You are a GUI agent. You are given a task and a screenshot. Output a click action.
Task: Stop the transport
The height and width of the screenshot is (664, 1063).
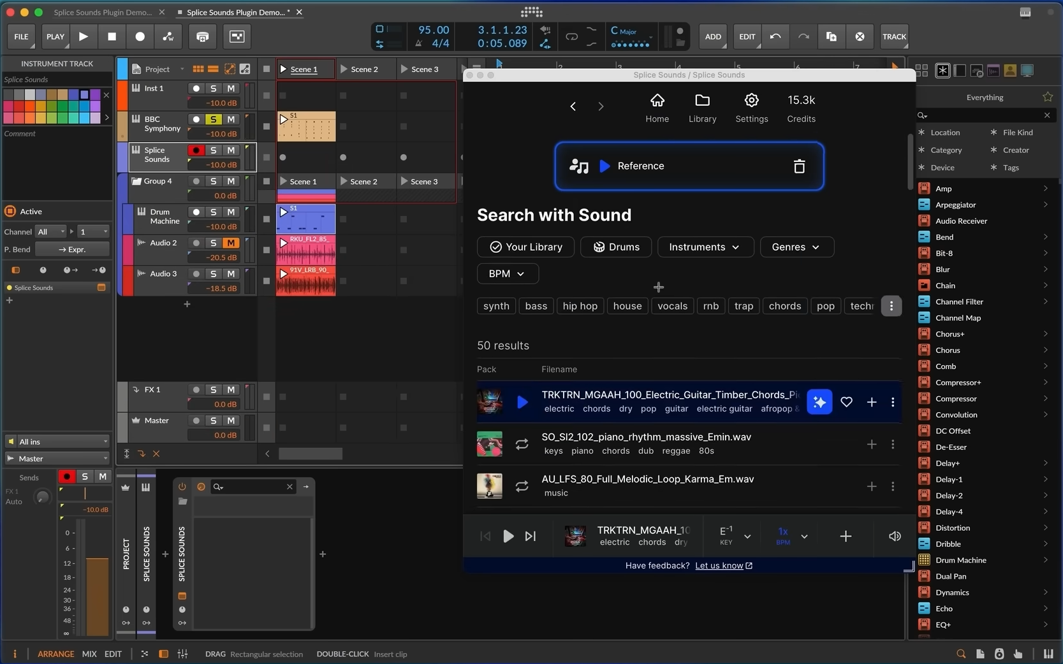pos(112,36)
